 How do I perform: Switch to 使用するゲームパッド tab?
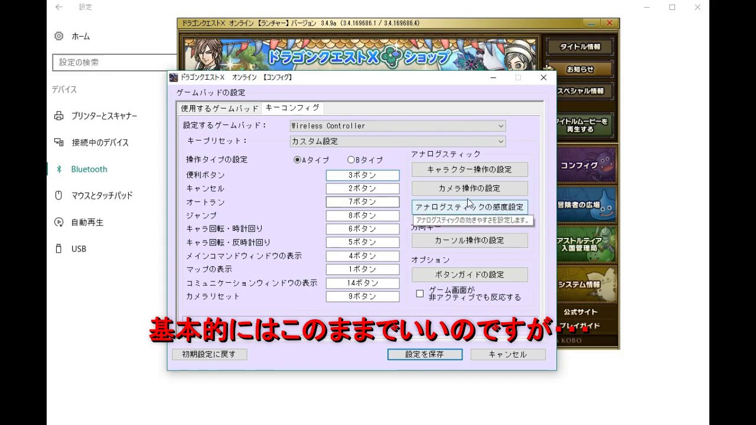220,109
